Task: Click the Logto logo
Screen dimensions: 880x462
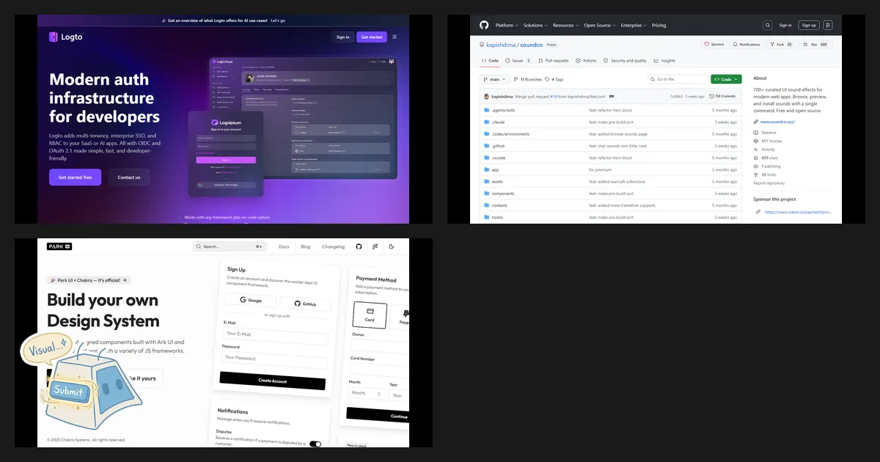Action: (x=65, y=37)
